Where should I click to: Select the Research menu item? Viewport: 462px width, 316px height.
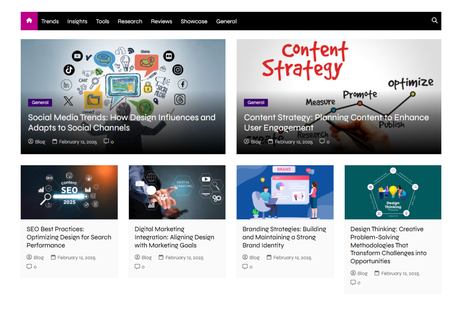coord(130,21)
